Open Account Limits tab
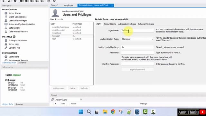 (110, 24)
